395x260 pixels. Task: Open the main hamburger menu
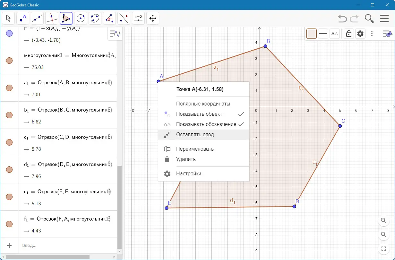pos(384,19)
